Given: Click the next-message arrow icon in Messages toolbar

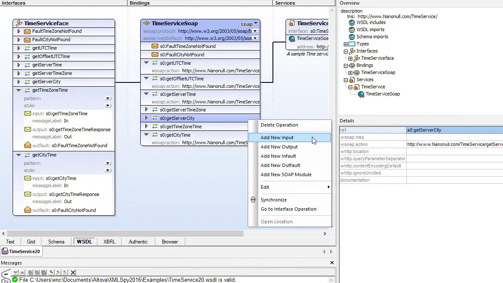Looking at the screenshot, I should click(16, 272).
